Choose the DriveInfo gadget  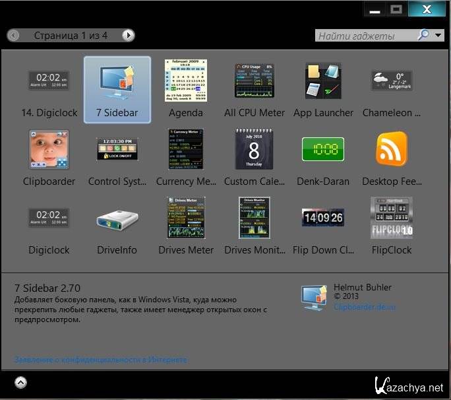(117, 218)
